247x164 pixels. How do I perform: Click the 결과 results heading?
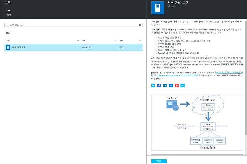tap(8, 33)
